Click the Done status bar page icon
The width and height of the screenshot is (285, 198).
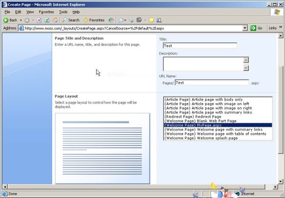(x=5, y=194)
